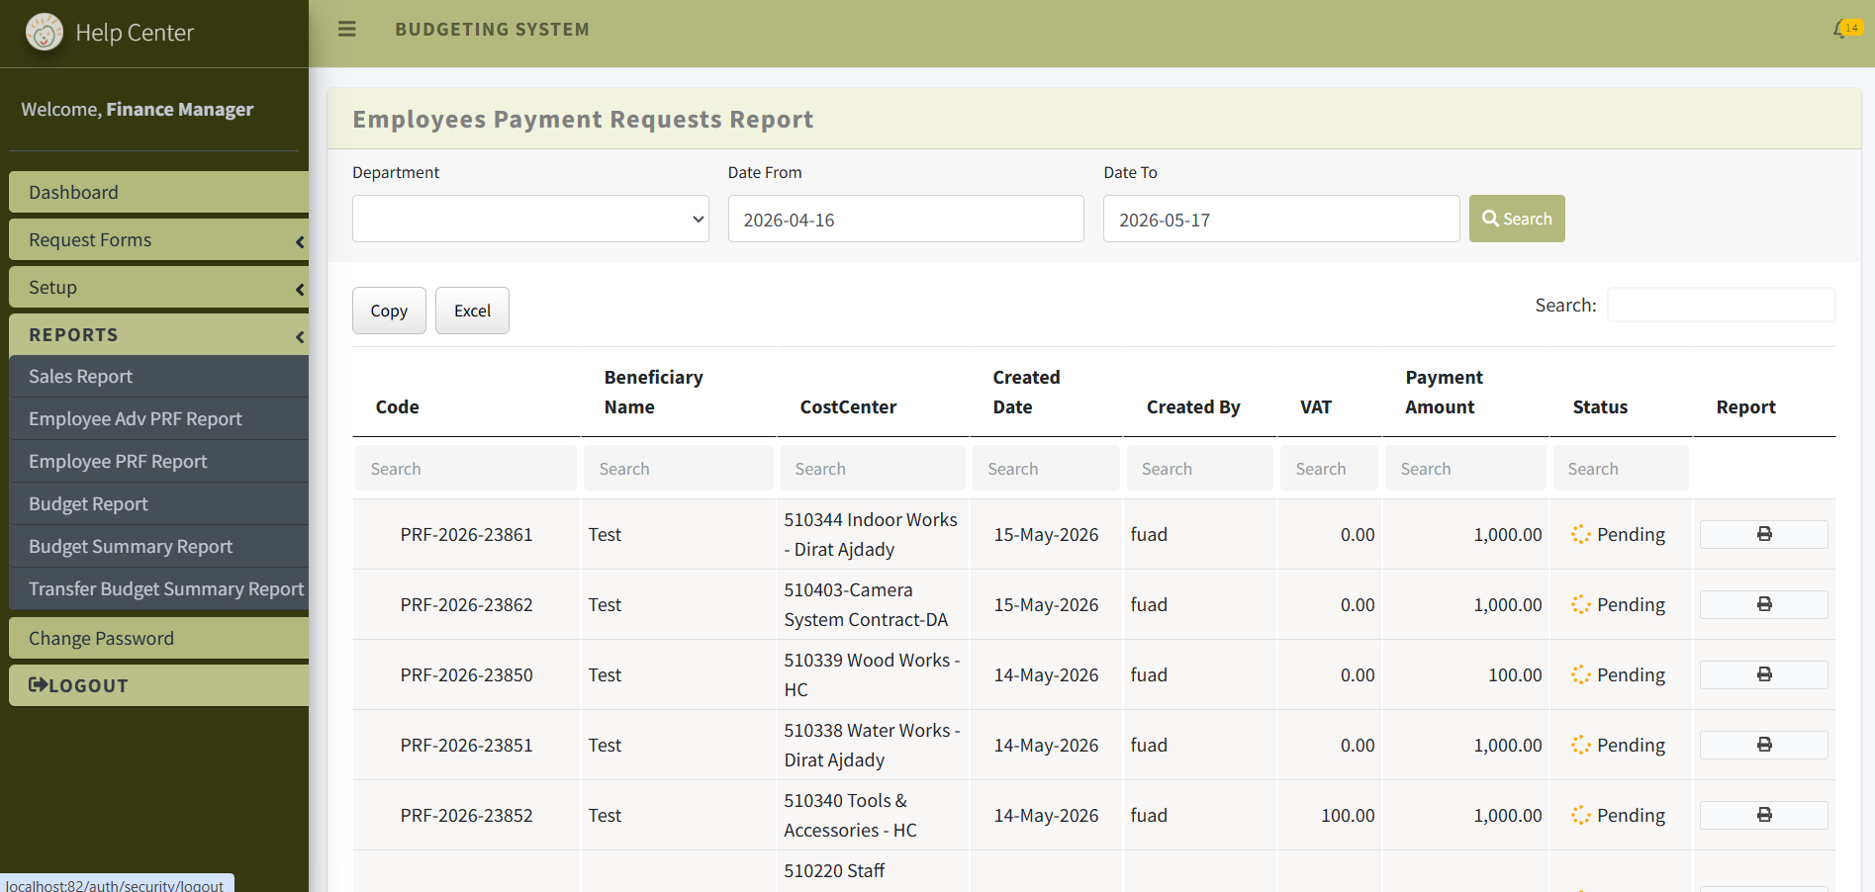Screen dimensions: 1875x892
Task: Click cost center 510403-Camera System Contract-DA
Action: click(x=866, y=604)
